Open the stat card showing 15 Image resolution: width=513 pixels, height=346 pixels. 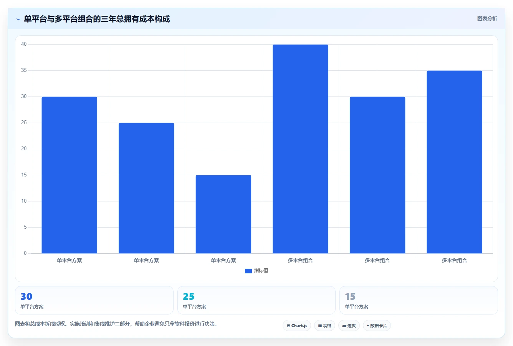coord(419,300)
